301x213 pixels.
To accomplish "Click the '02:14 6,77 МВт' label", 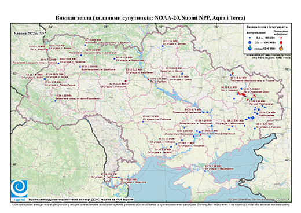I will coord(158,79).
